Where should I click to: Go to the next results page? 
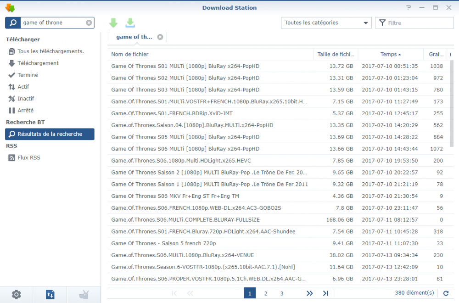[x=309, y=293]
